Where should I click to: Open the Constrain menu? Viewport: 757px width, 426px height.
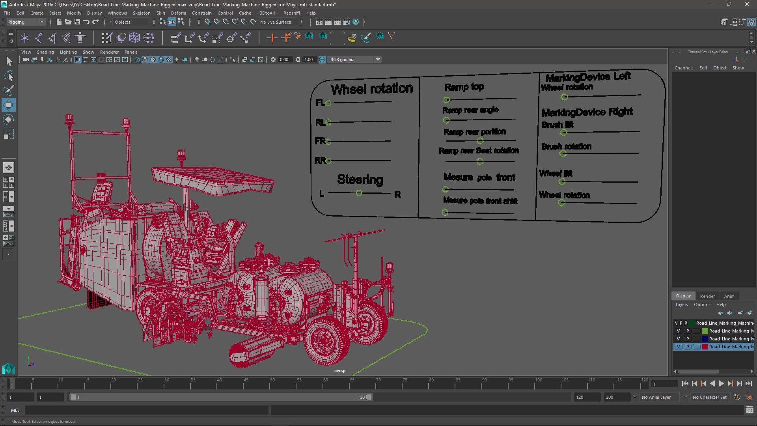click(201, 13)
